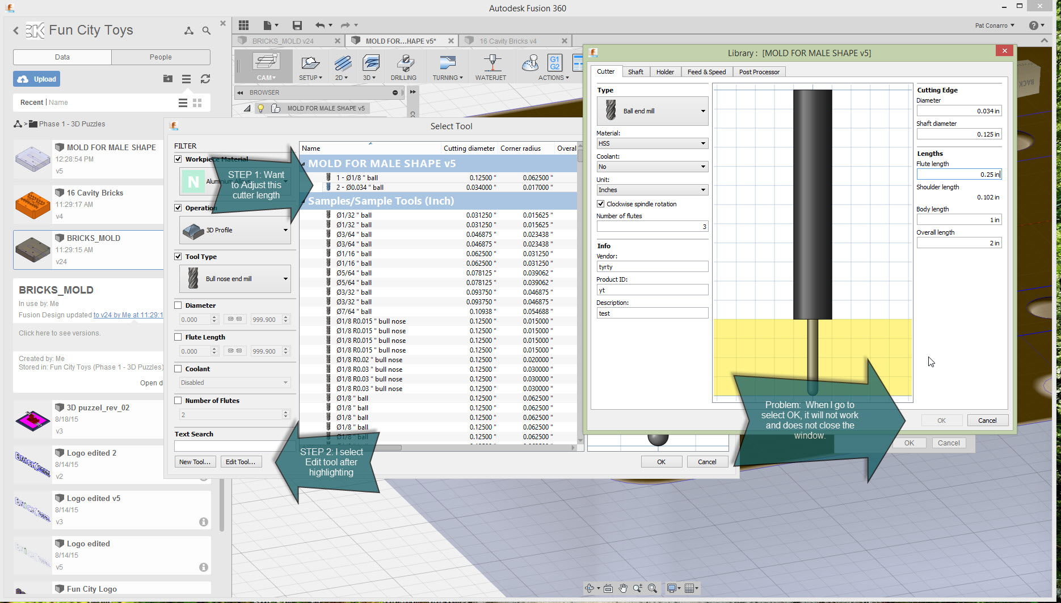Enable the Flute Length filter checkbox
Image resolution: width=1061 pixels, height=603 pixels.
[x=178, y=337]
